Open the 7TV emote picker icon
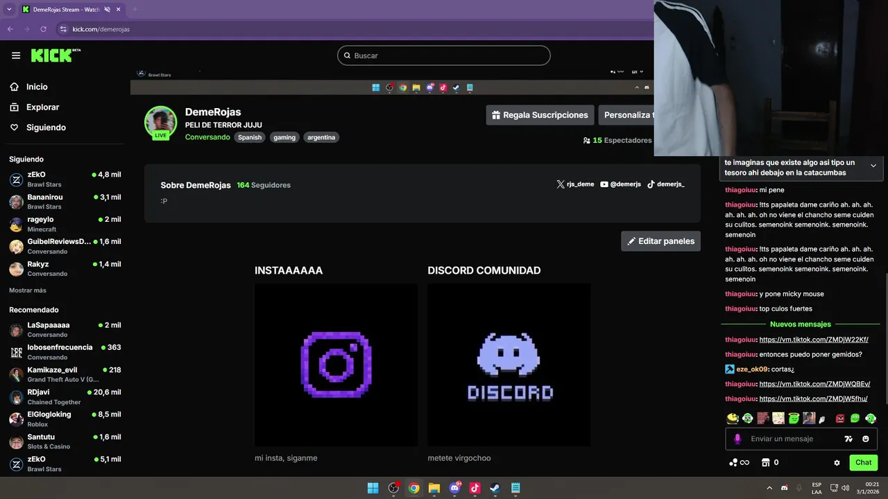 pos(848,439)
